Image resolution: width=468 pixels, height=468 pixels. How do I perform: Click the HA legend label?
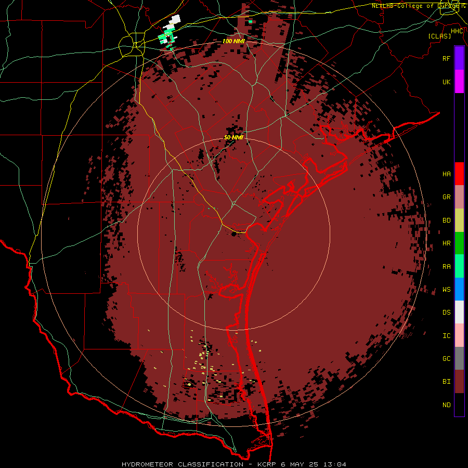tap(446, 174)
